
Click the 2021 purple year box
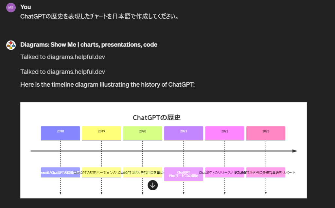tap(184, 133)
